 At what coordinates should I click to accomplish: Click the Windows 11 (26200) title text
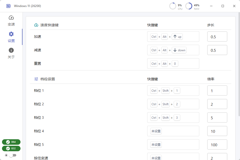27,6
